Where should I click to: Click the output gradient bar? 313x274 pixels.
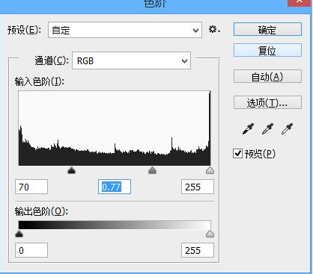coord(115,225)
